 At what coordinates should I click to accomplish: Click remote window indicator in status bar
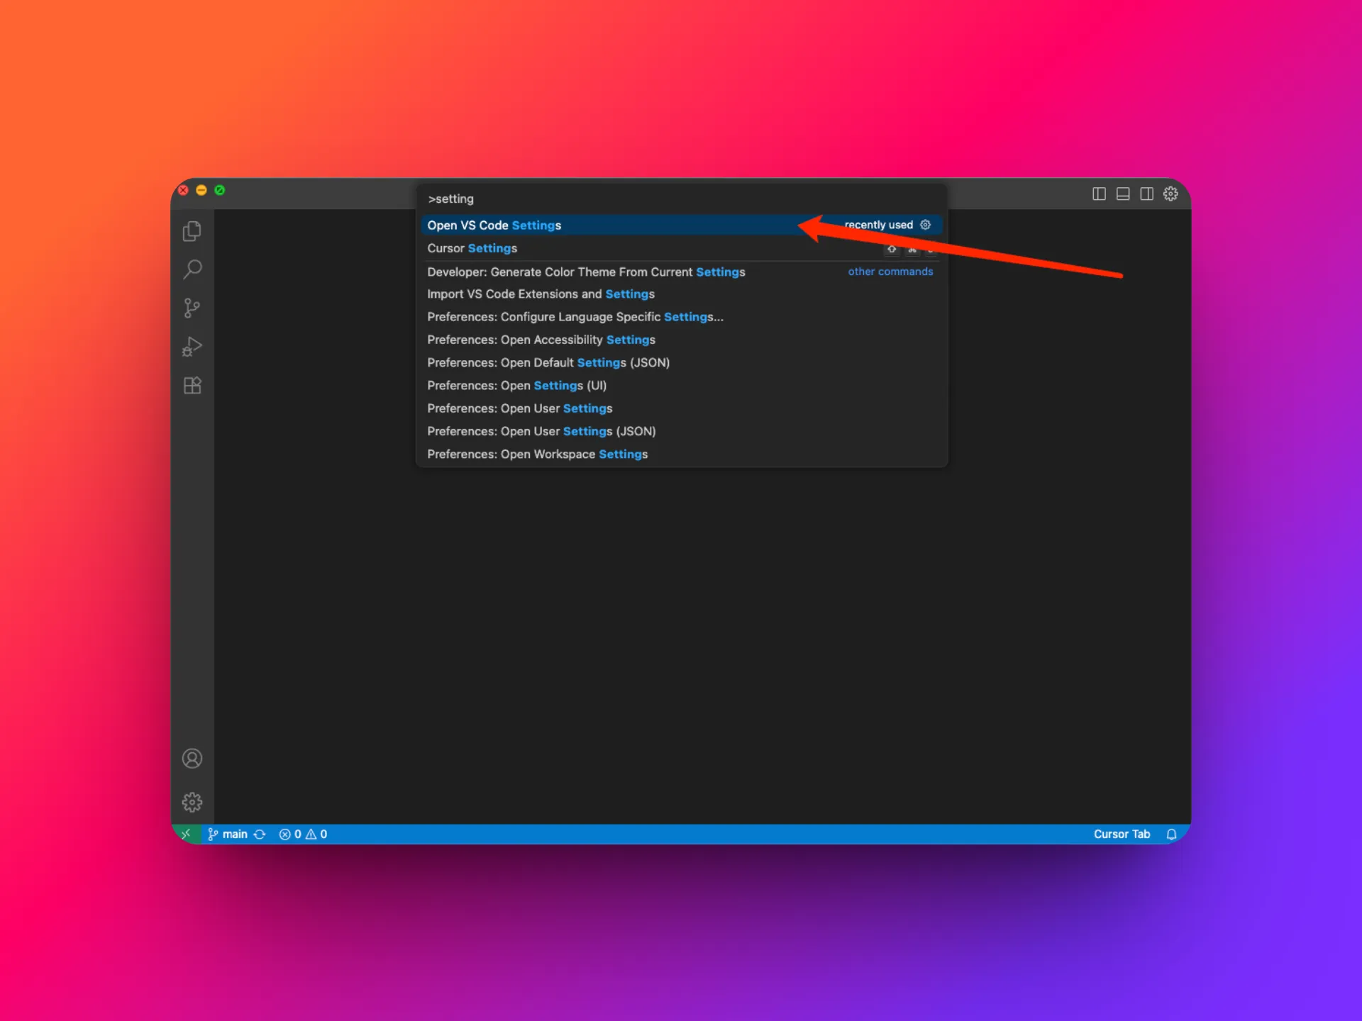point(187,834)
